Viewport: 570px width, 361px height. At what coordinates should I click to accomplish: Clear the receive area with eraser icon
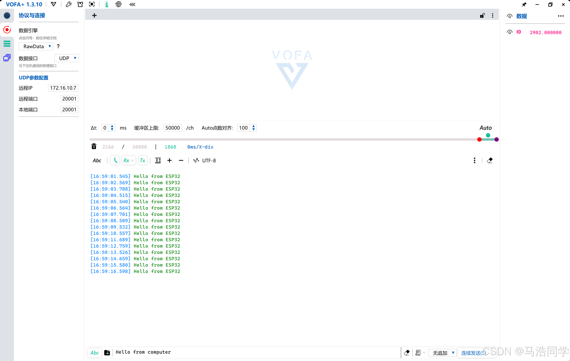(x=490, y=160)
